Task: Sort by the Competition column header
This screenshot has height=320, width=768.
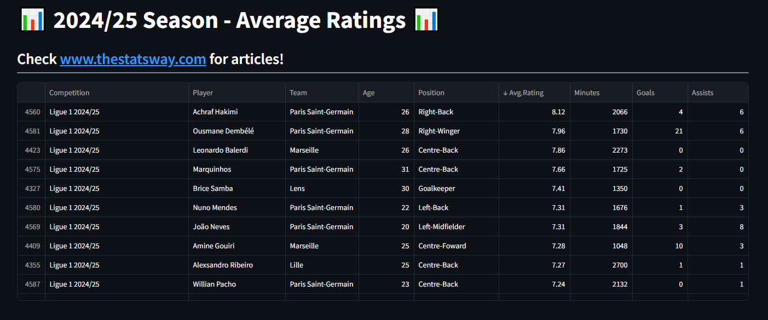Action: 117,92
